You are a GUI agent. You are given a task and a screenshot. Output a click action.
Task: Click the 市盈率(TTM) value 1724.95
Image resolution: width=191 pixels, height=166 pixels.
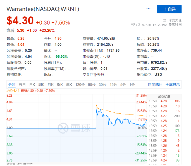(x=113, y=51)
